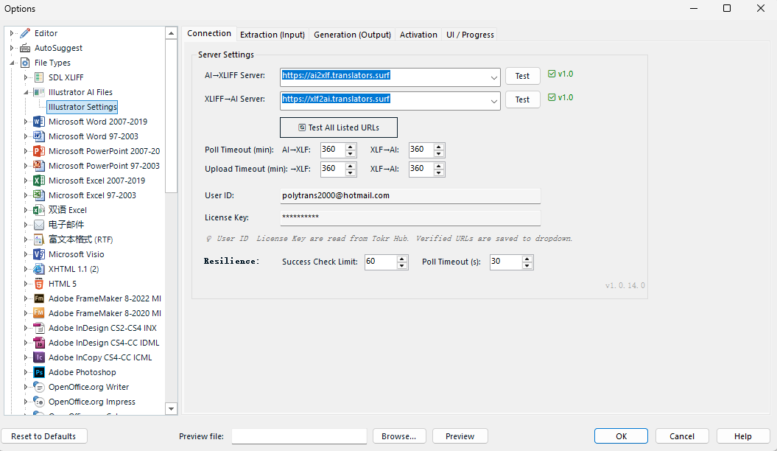Toggle v1.0 next to XLIFF→AI Server
Image resolution: width=777 pixels, height=451 pixels.
pyautogui.click(x=553, y=97)
